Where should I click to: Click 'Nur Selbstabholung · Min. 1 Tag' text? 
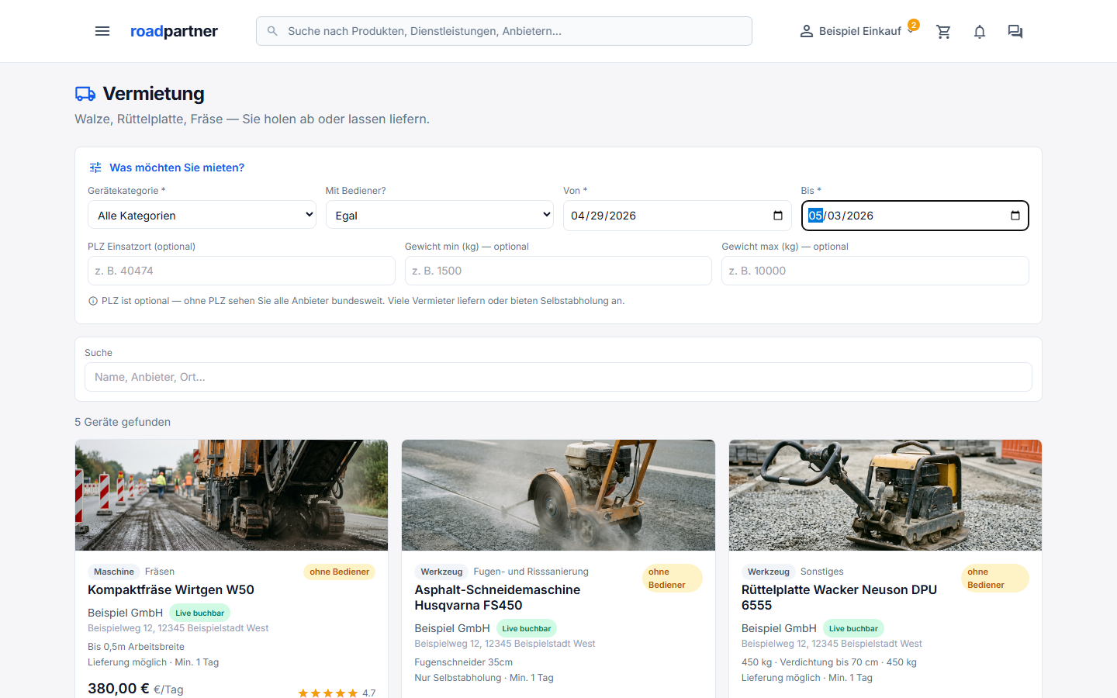484,678
